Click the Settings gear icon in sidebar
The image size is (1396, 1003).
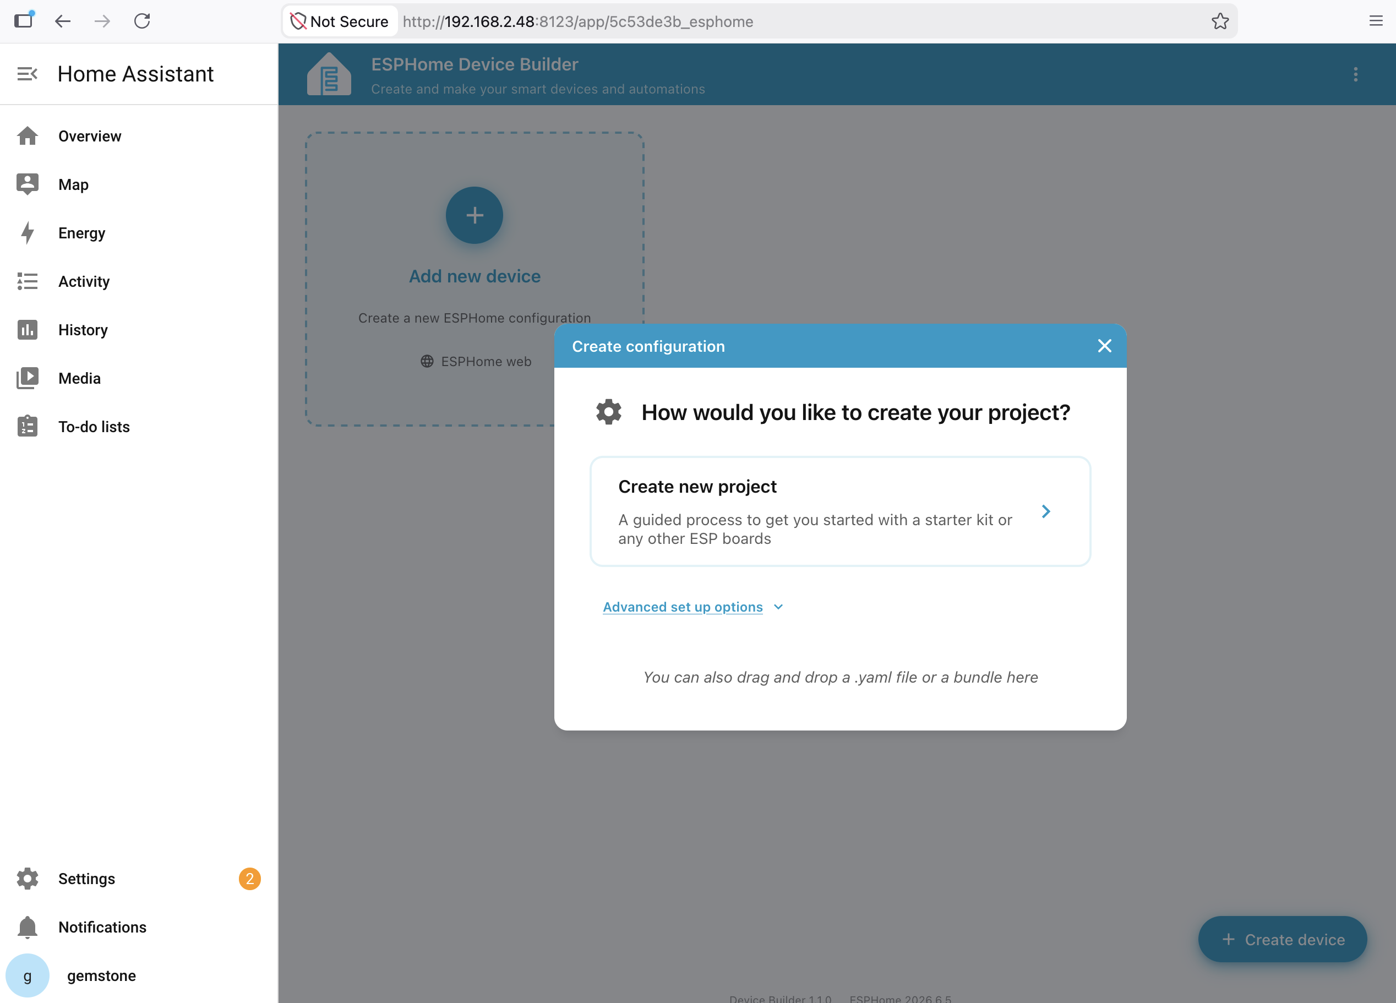(x=27, y=879)
